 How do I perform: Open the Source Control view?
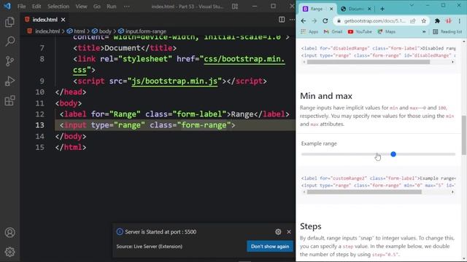[9, 61]
